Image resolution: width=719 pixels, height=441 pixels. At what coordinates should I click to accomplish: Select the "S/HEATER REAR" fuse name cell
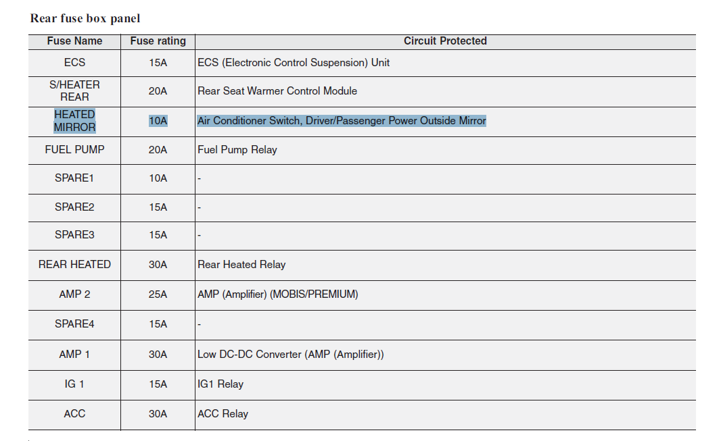tap(74, 90)
